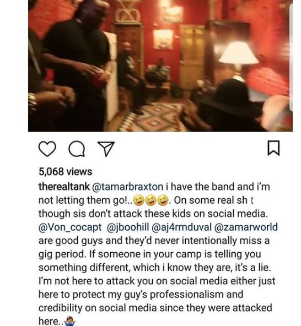301x326 pixels.
Task: Share the post with the paper plane icon
Action: [106, 149]
